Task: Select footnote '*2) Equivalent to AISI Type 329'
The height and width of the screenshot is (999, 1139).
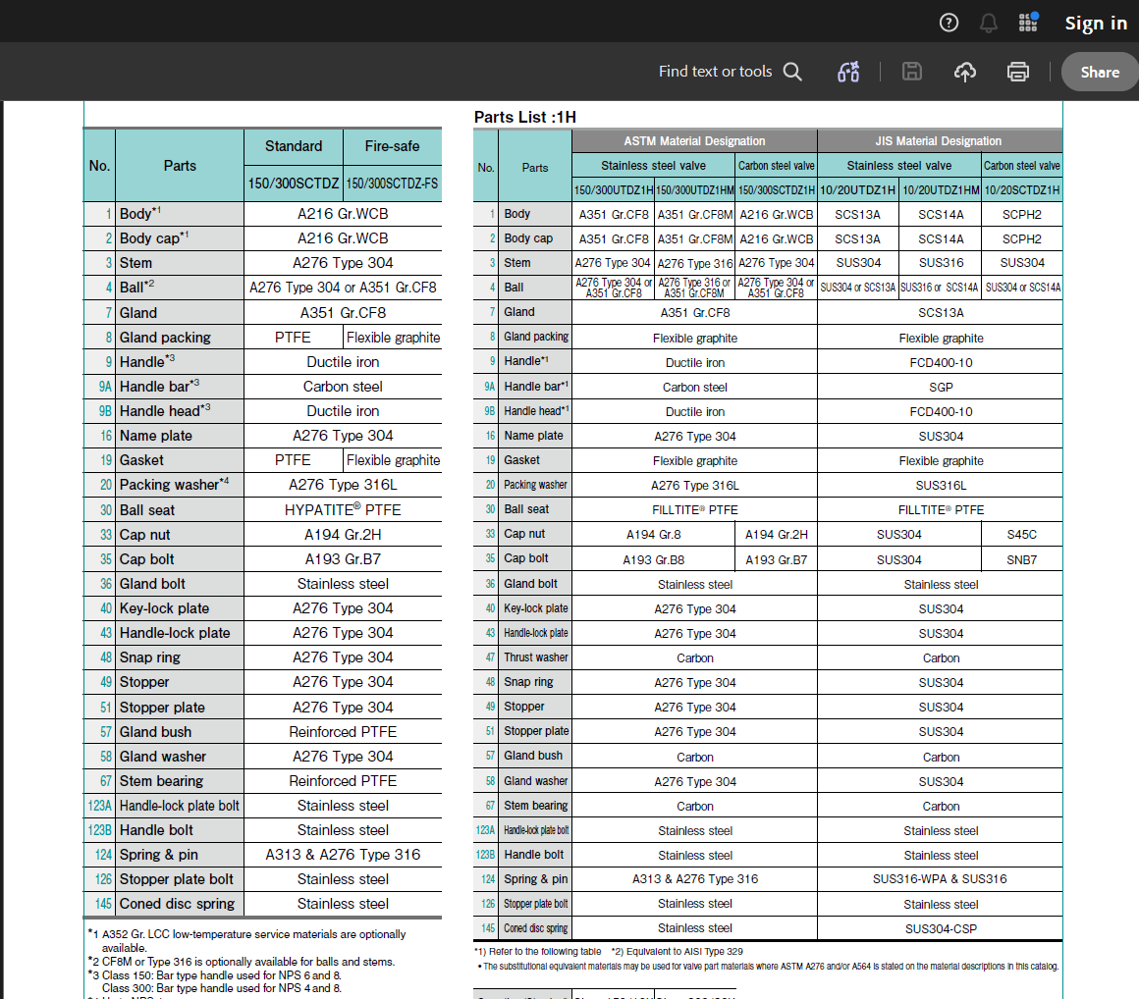Action: 677,951
